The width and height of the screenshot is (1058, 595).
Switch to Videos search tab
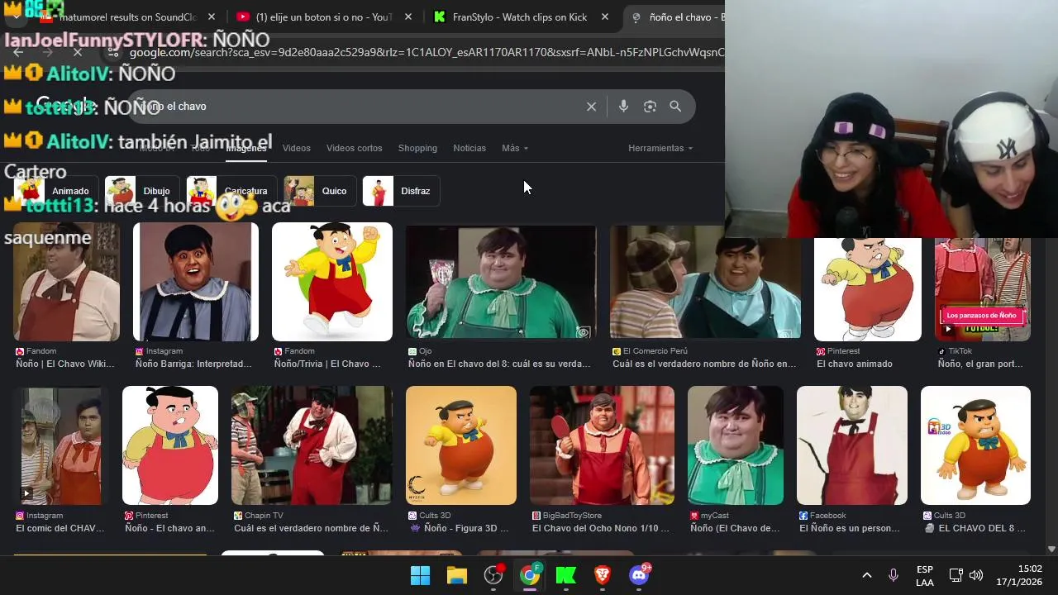[x=296, y=148]
